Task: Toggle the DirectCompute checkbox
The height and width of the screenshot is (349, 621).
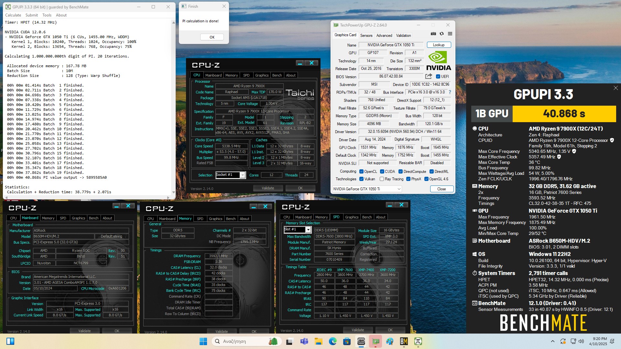Action: click(x=400, y=172)
